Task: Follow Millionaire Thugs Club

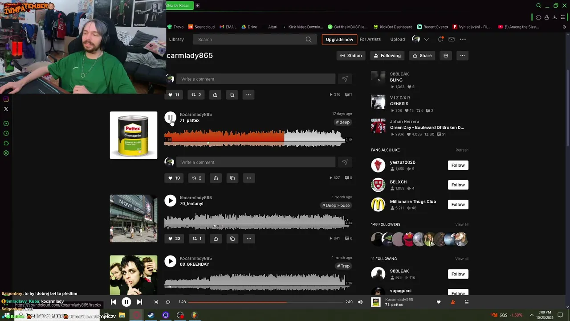Action: [458, 205]
